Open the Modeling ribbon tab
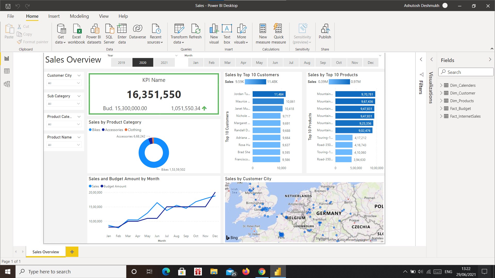495x278 pixels. pos(79,16)
